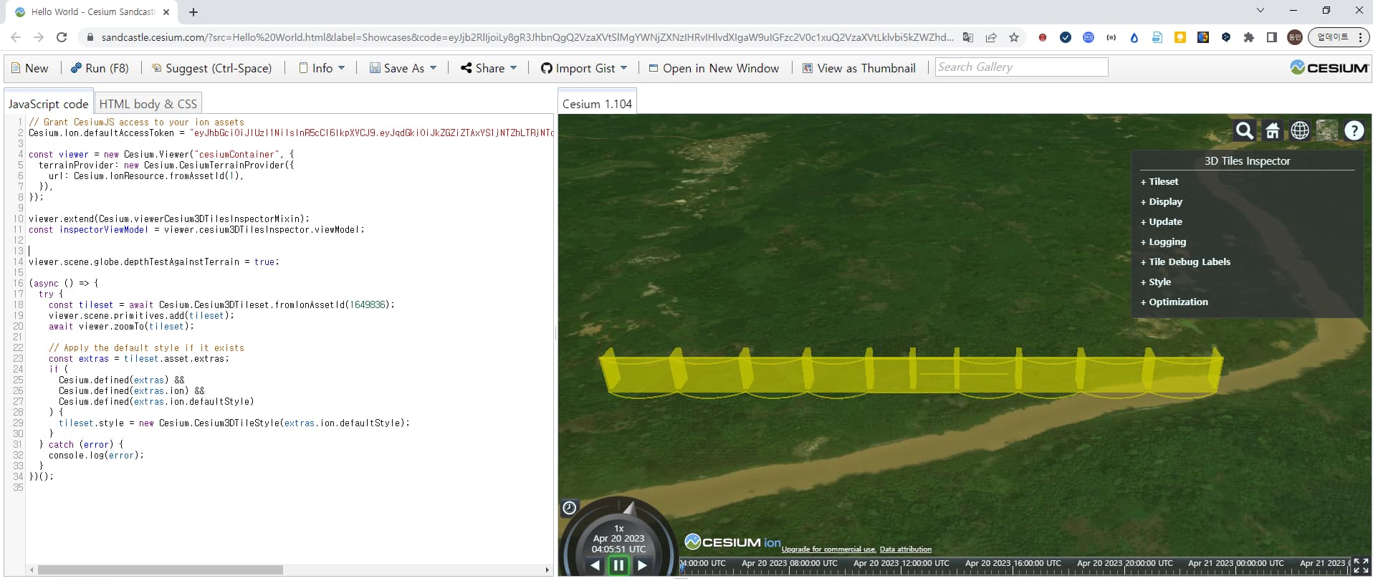Image resolution: width=1373 pixels, height=581 pixels.
Task: Open the Data attribution link
Action: click(x=906, y=549)
